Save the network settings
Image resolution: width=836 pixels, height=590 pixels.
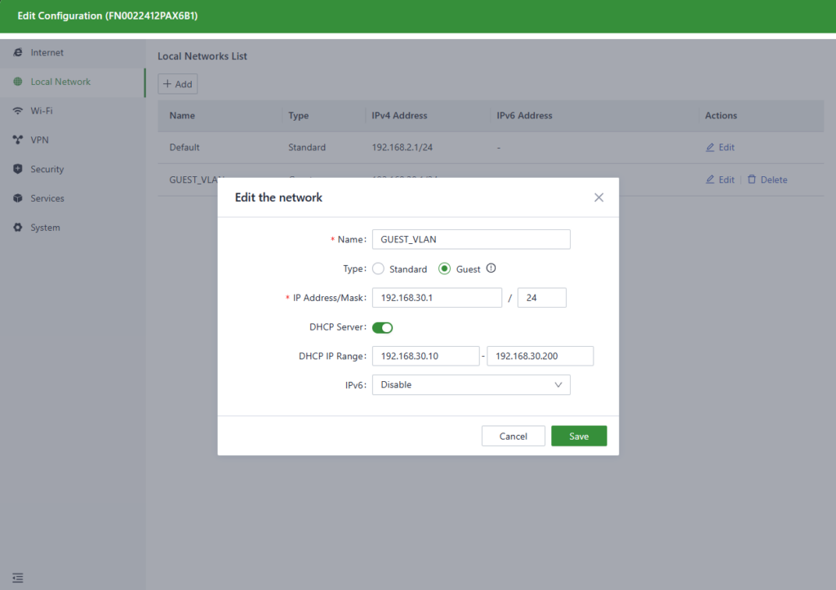coord(579,437)
